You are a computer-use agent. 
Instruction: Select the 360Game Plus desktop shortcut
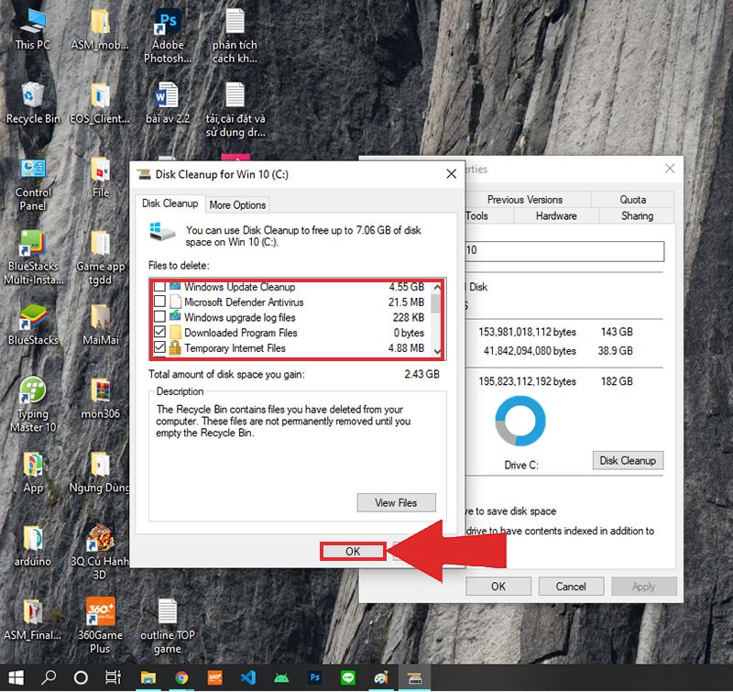click(x=100, y=626)
